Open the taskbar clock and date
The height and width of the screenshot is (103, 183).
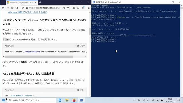170,100
